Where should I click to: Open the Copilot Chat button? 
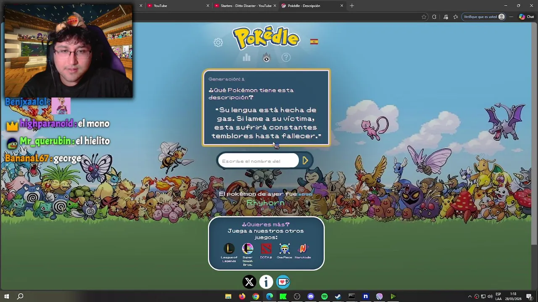(527, 17)
